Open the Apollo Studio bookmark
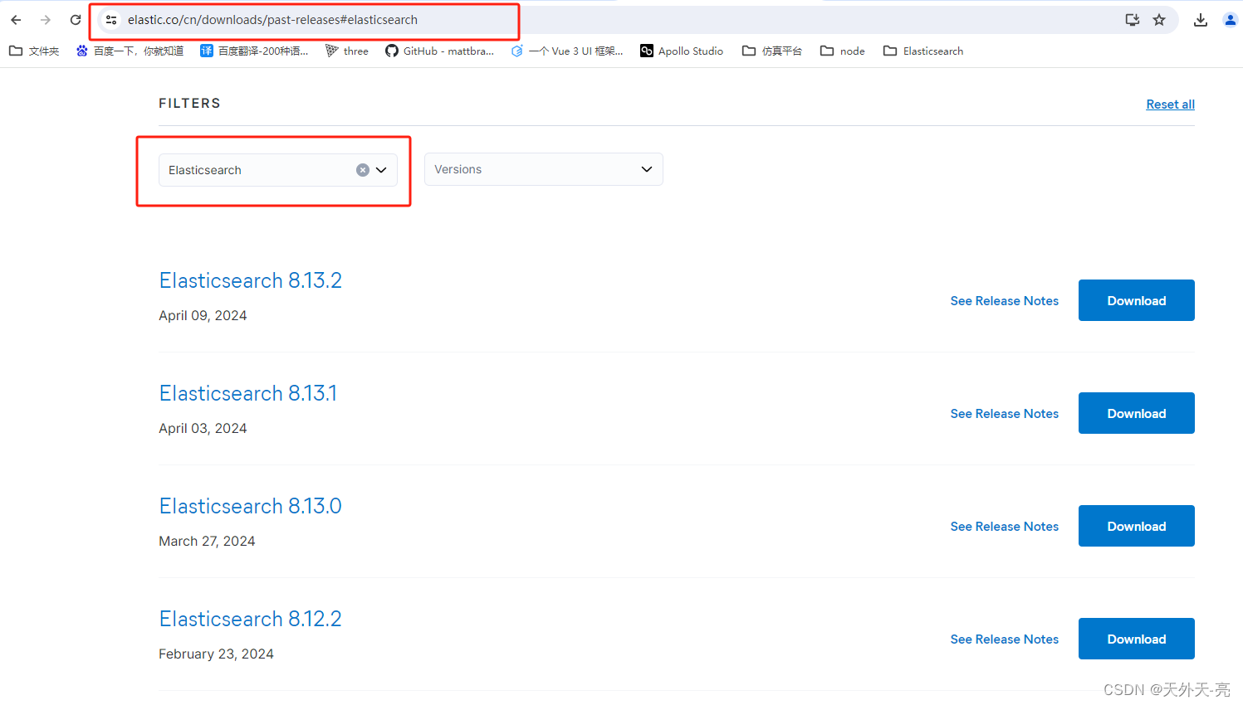The image size is (1243, 705). (x=682, y=51)
